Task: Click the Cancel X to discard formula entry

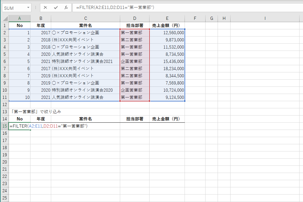Action: (x=45, y=7)
